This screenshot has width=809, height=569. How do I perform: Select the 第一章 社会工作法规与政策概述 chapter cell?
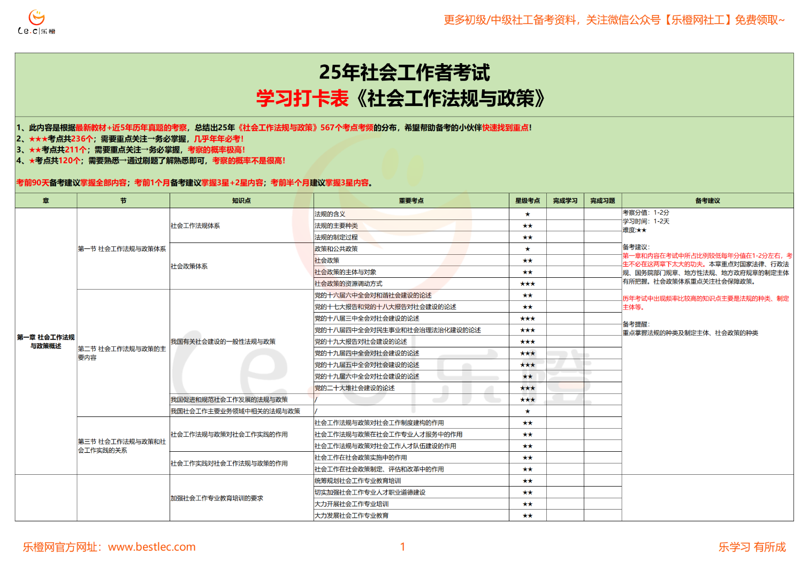pyautogui.click(x=46, y=342)
